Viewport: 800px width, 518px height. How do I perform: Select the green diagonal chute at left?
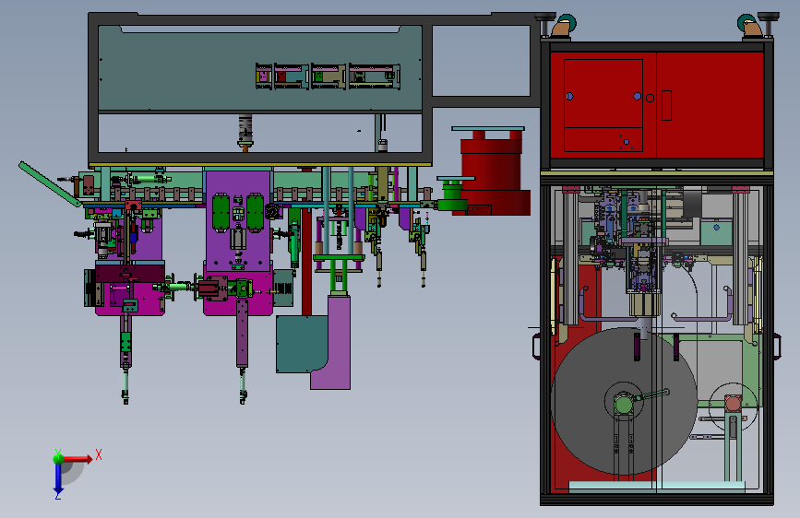click(50, 184)
